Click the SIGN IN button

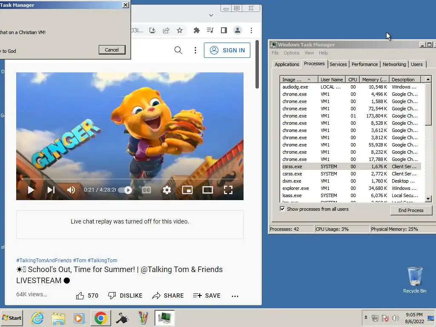pyautogui.click(x=227, y=50)
